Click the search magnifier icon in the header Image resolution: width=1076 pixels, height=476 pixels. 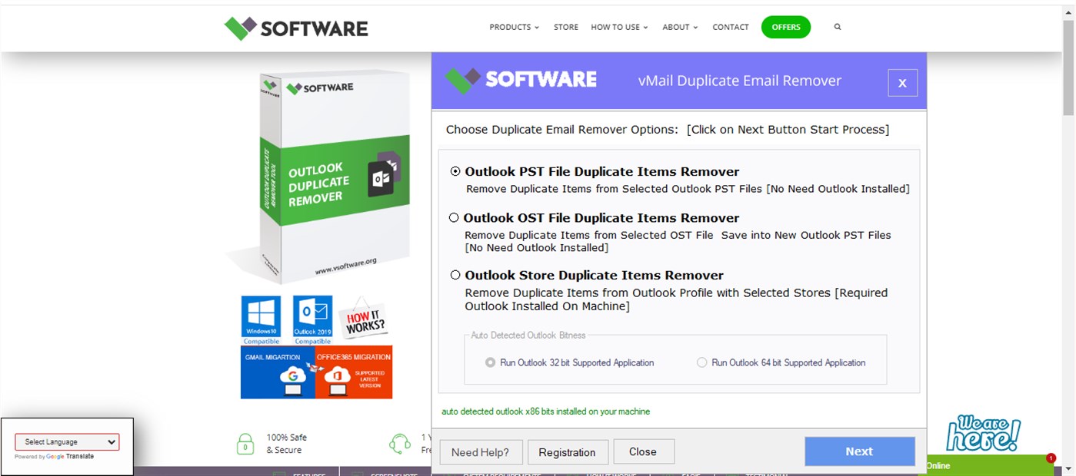coord(837,27)
